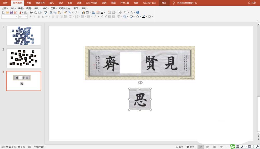Open the paste options dropdown arrow

point(62,12)
